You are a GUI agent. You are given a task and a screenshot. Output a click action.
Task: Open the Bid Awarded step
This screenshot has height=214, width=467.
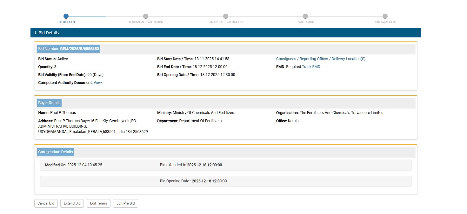385,16
